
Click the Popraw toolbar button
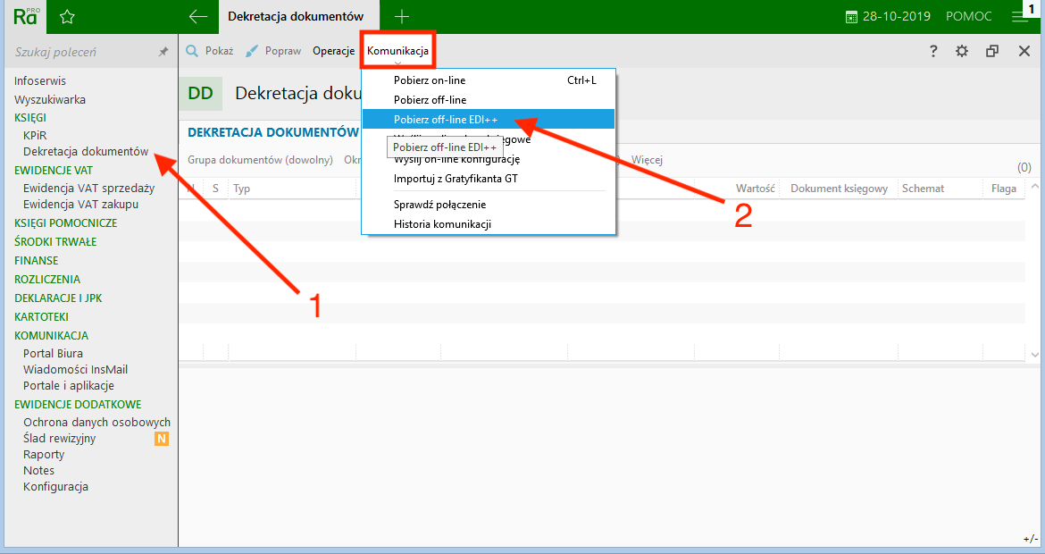pos(273,51)
